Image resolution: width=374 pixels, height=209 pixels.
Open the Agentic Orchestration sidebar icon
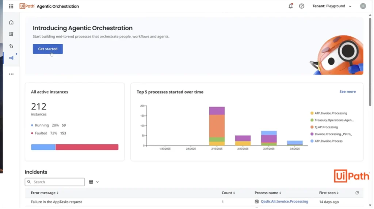coord(11,58)
